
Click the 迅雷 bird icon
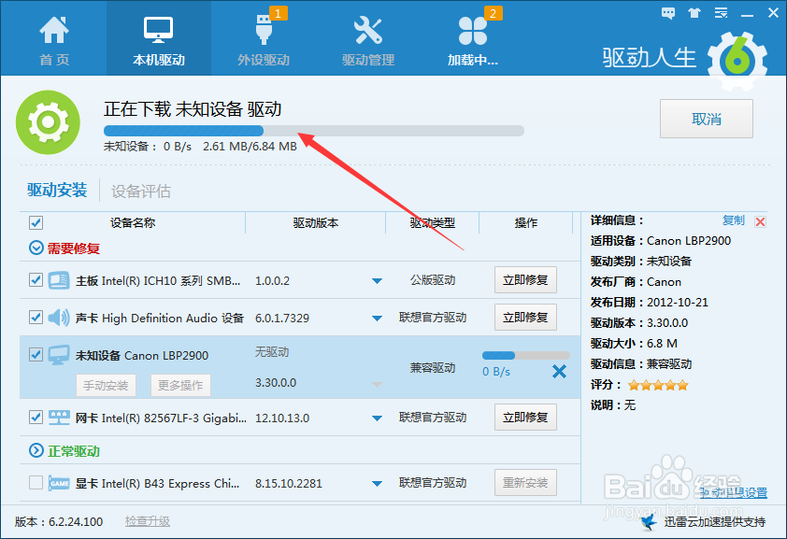649,521
